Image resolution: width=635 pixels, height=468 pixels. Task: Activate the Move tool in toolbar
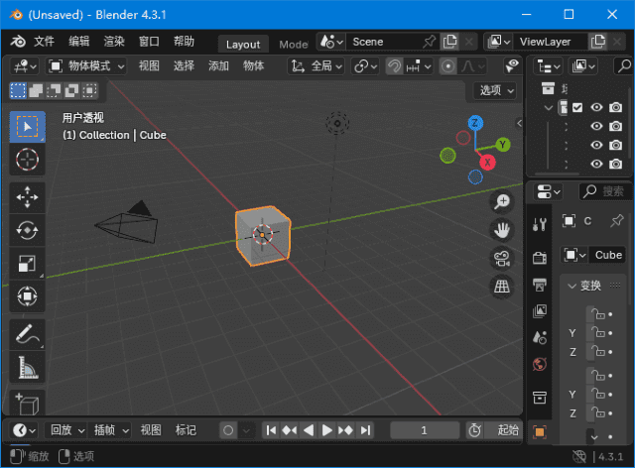tap(27, 196)
